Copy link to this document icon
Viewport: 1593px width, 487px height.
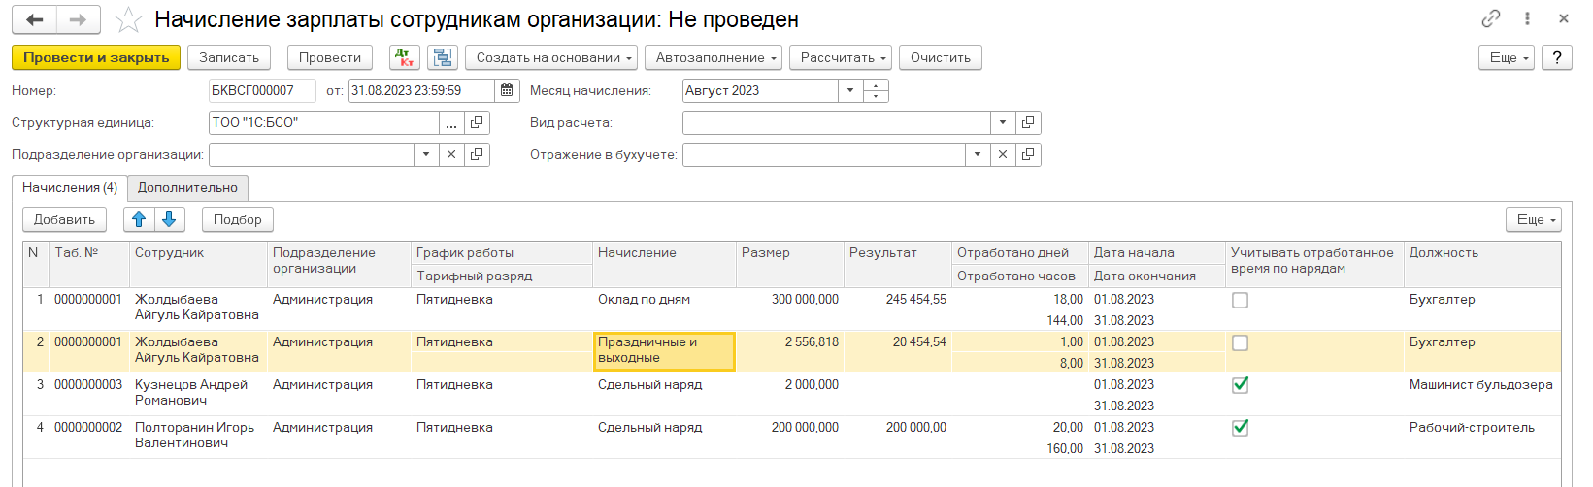1491,18
